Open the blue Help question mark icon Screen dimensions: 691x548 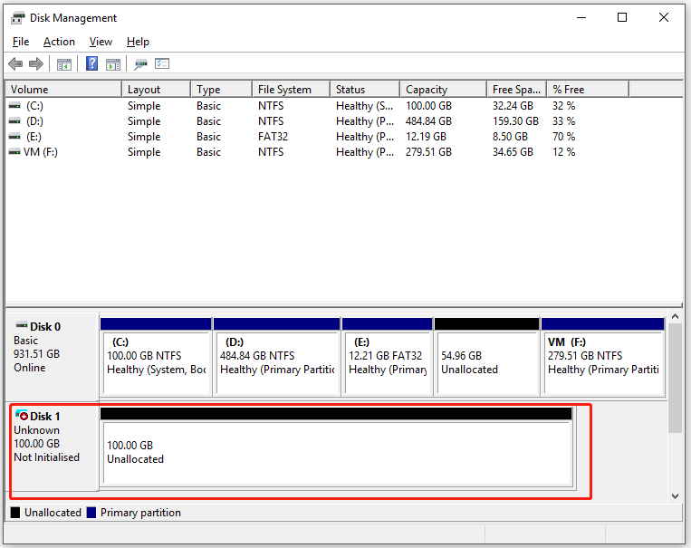[x=91, y=63]
